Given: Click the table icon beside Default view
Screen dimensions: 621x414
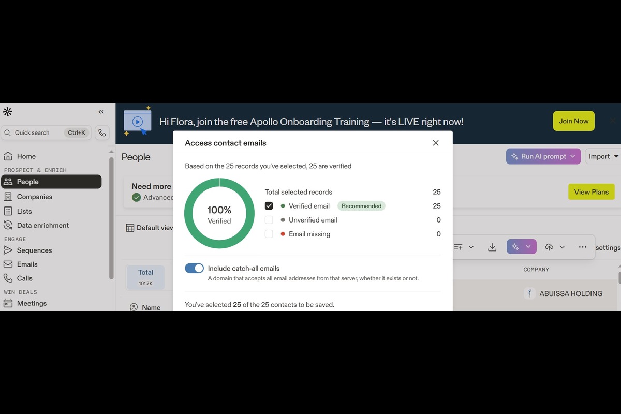Looking at the screenshot, I should (x=130, y=228).
